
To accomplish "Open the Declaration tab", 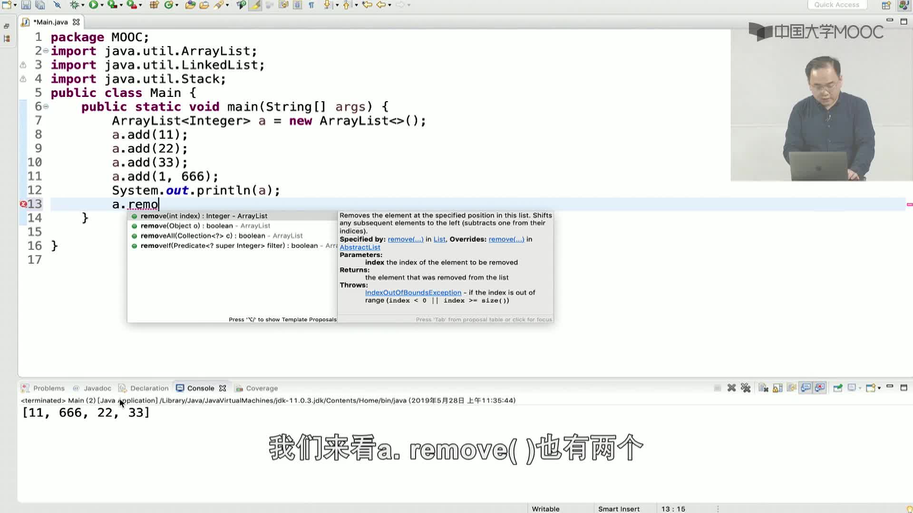I will 144,388.
